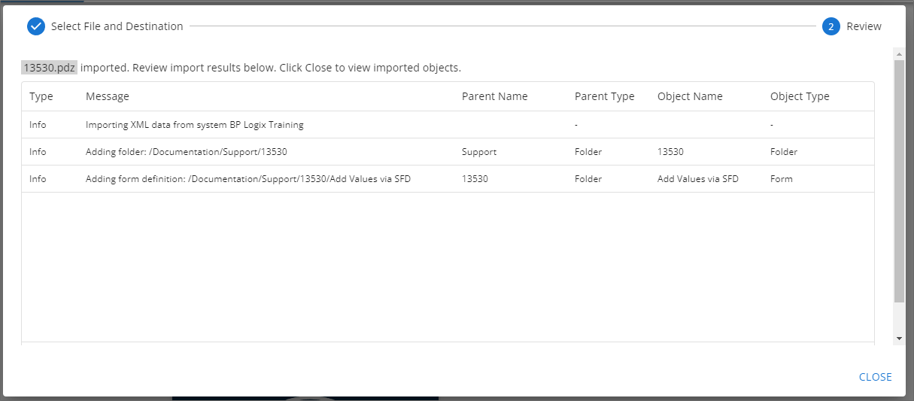The image size is (914, 401).
Task: Click the Select File and Destination checkmark icon
Action: pyautogui.click(x=36, y=26)
